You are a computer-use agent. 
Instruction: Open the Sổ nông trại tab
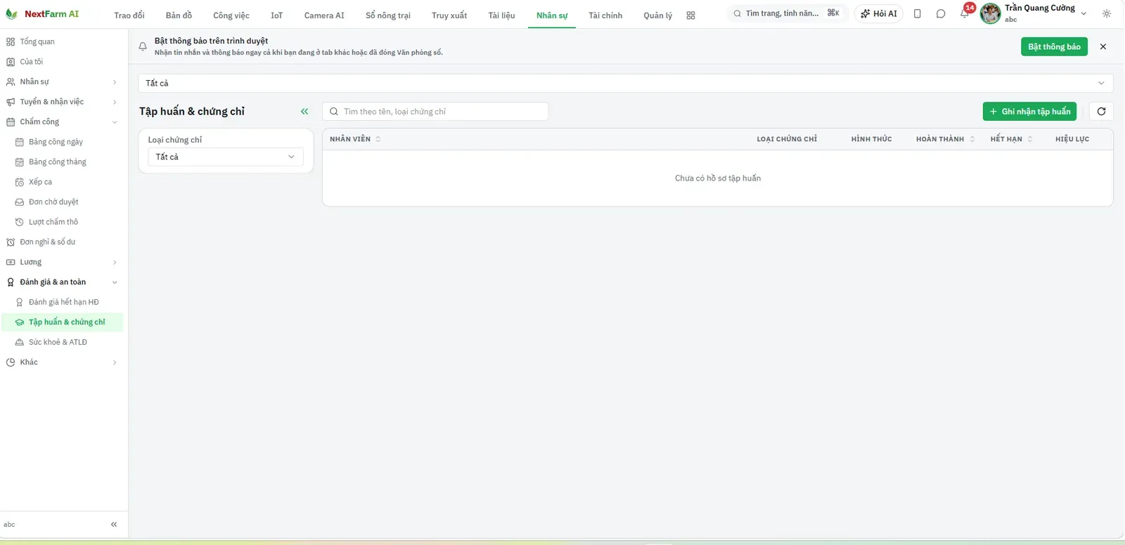[388, 15]
